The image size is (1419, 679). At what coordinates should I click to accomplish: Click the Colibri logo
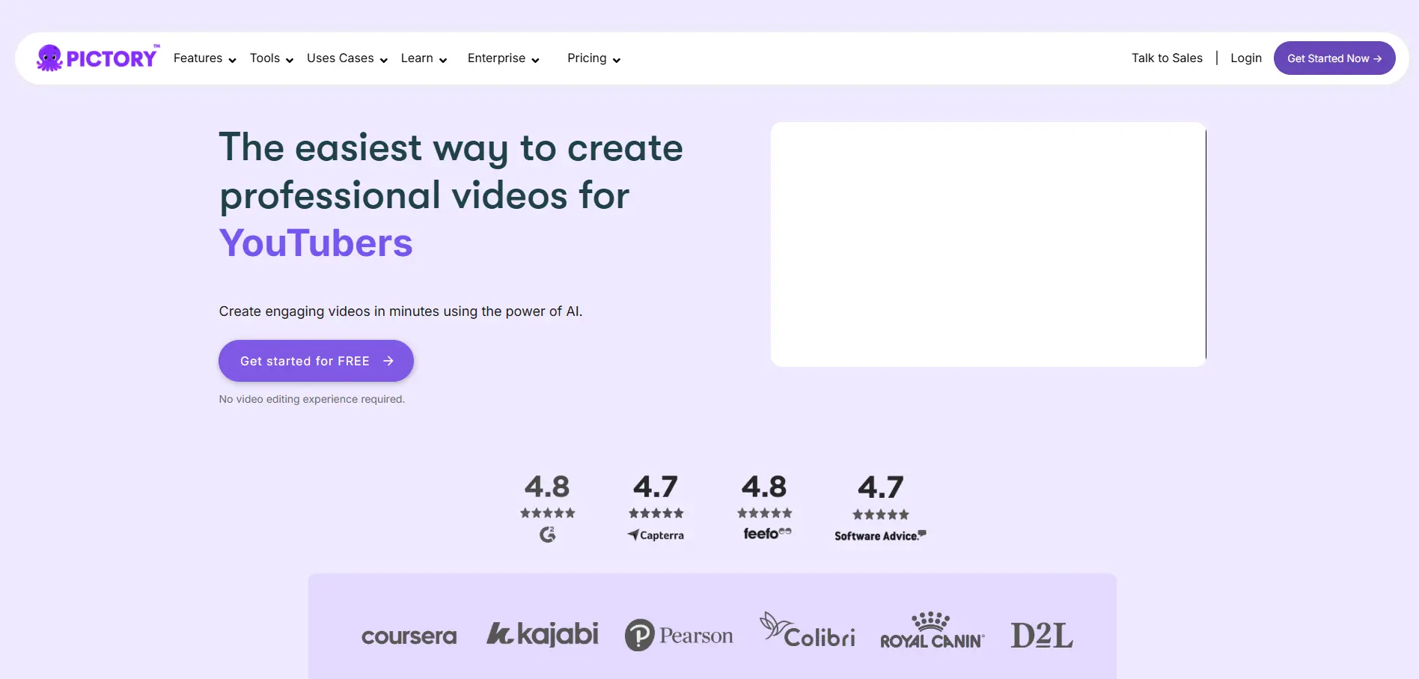pos(808,630)
